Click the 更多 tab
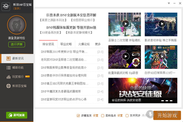 [98, 44]
